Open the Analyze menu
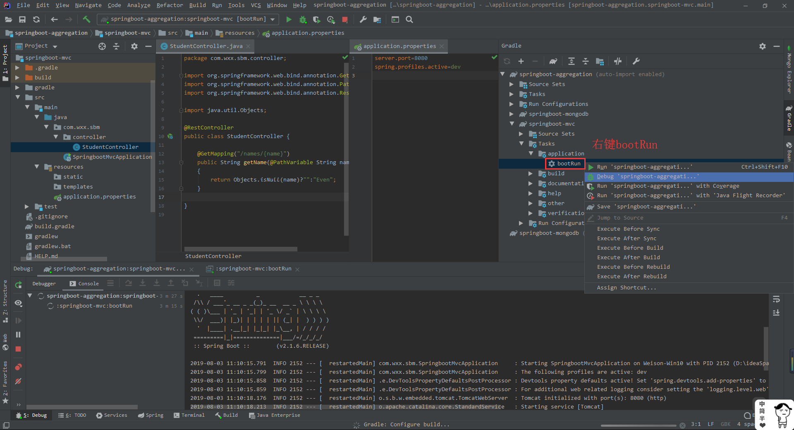This screenshot has width=794, height=430. point(139,5)
